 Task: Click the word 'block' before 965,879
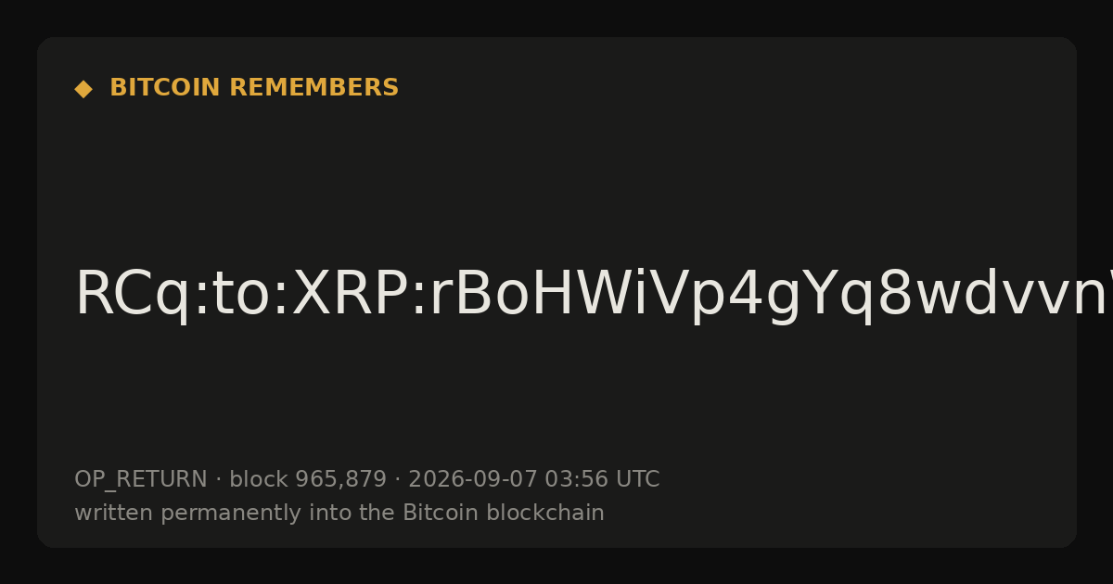click(259, 479)
